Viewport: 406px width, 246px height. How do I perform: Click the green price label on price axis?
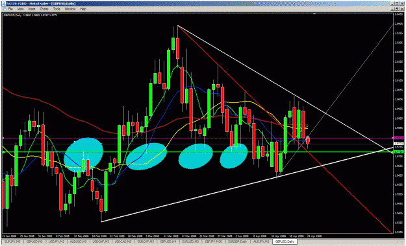click(x=398, y=152)
